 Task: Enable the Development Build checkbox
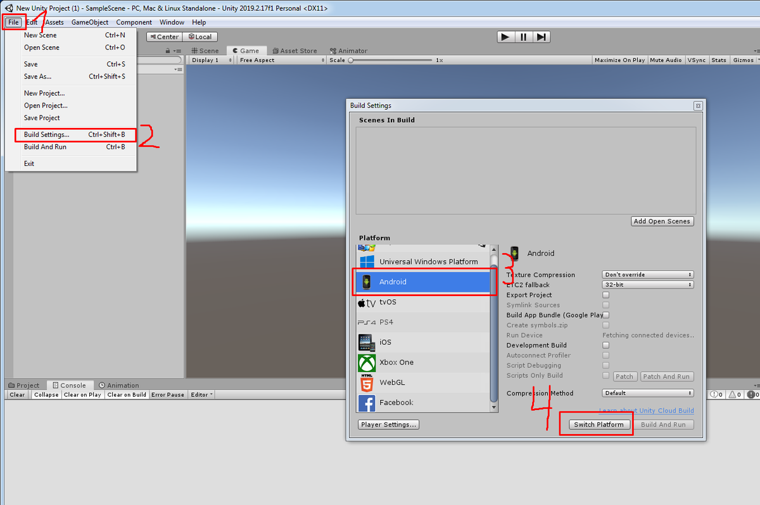[x=606, y=346]
